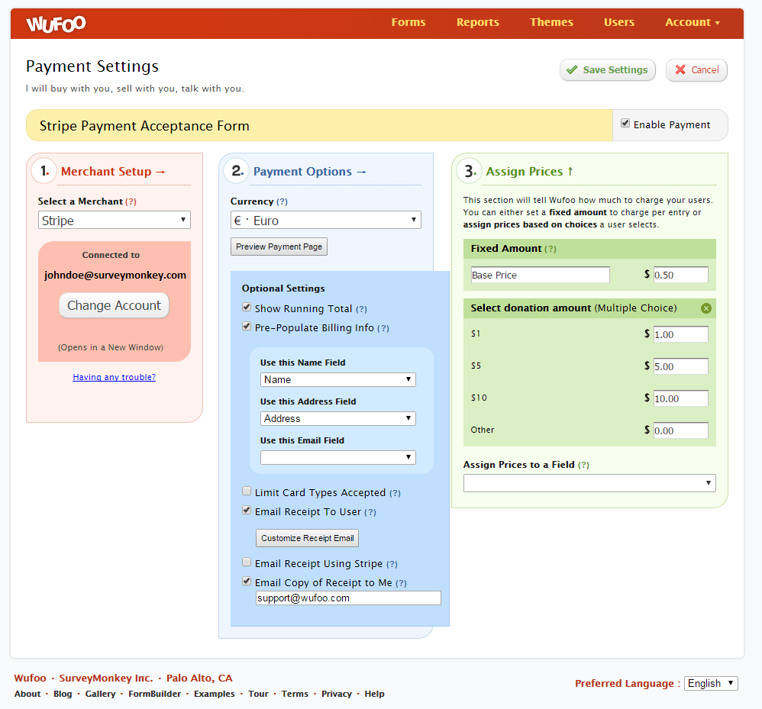762x709 pixels.
Task: Open the Preferred Language dropdown
Action: (x=711, y=683)
